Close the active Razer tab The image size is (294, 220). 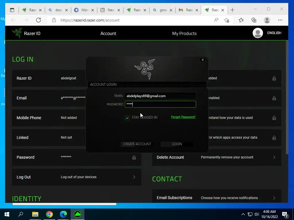click(x=223, y=10)
